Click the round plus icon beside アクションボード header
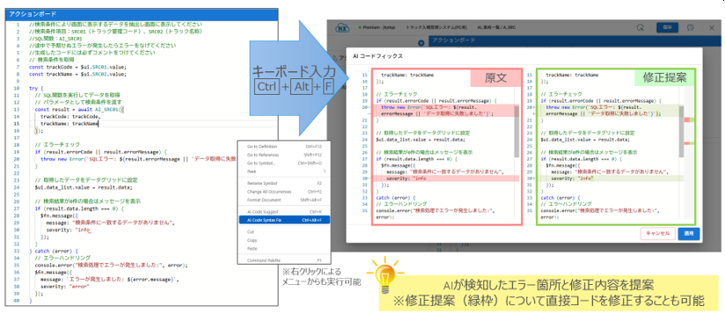Image resolution: width=725 pixels, height=321 pixels. click(421, 43)
